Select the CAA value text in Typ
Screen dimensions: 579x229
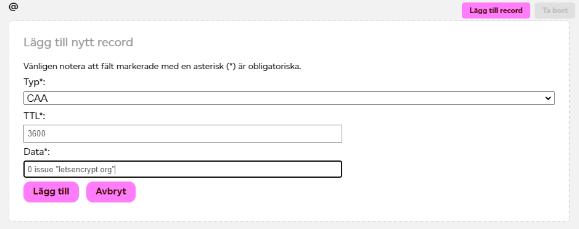point(38,98)
